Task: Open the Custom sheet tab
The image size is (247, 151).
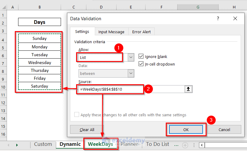Action: click(x=43, y=144)
